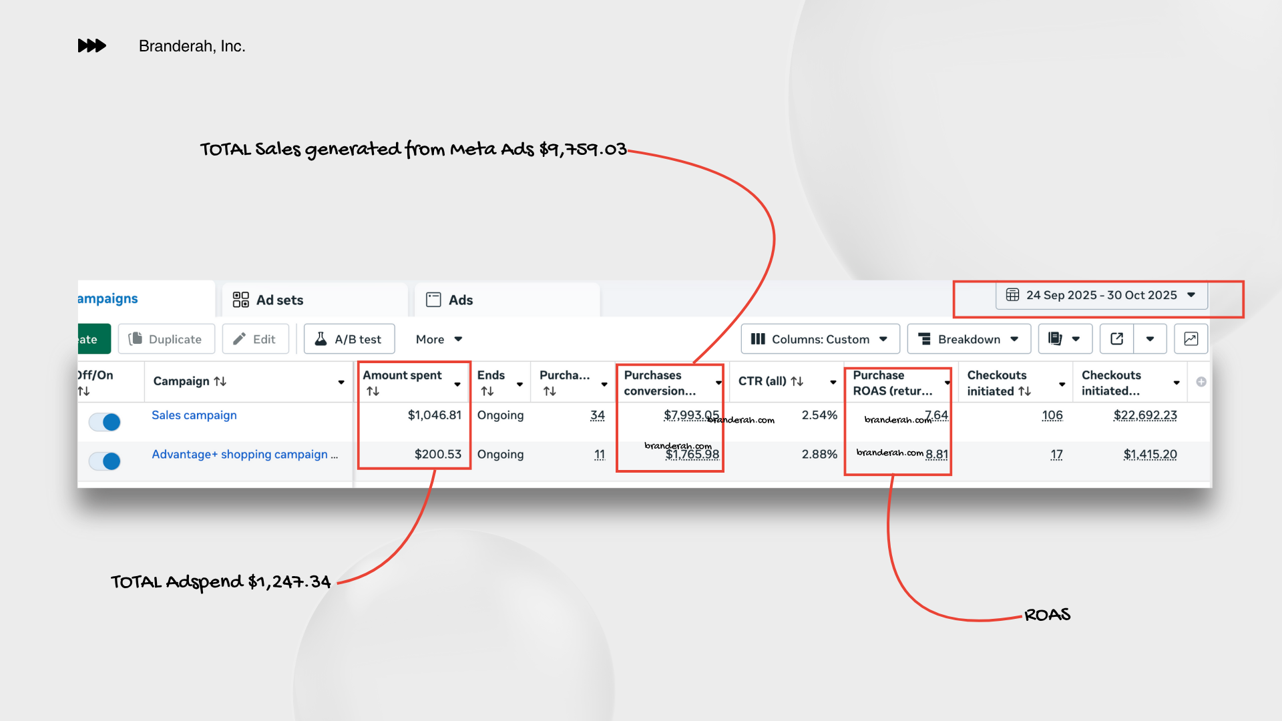Screen dimensions: 1282x721
Task: Click the A/B test flask button
Action: pyautogui.click(x=349, y=339)
